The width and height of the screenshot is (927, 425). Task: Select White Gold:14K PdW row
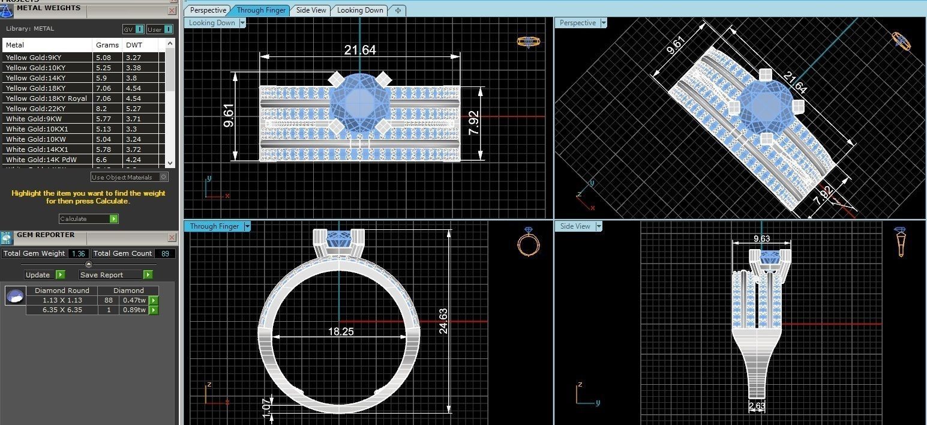click(x=83, y=160)
